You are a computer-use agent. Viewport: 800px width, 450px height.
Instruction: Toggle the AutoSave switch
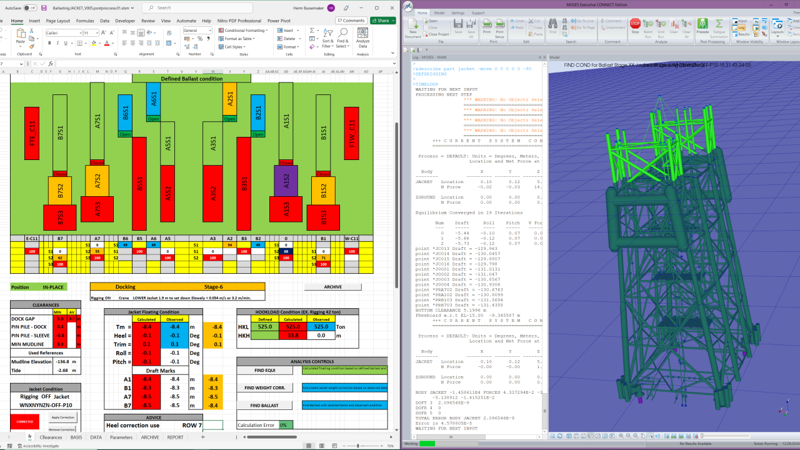click(x=29, y=8)
